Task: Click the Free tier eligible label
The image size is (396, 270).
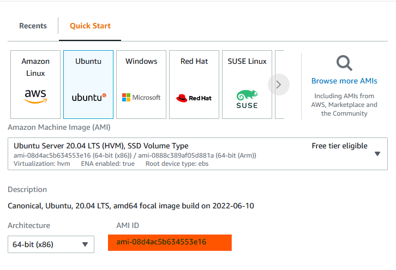Action: (x=339, y=146)
